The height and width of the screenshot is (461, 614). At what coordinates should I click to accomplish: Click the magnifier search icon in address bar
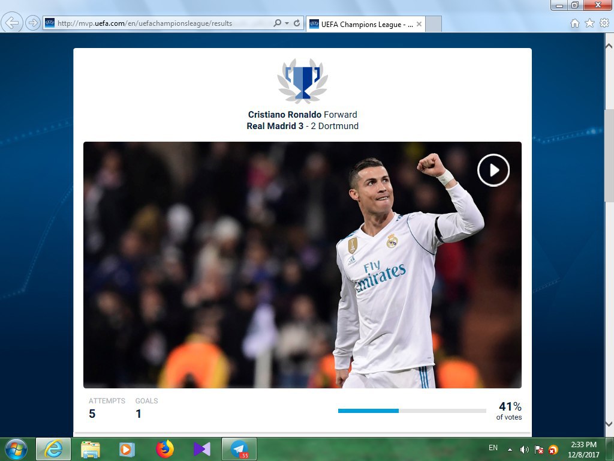pos(277,23)
